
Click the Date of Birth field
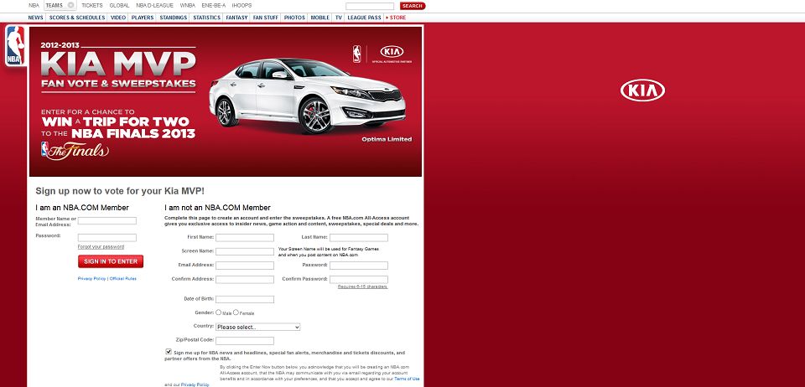244,299
